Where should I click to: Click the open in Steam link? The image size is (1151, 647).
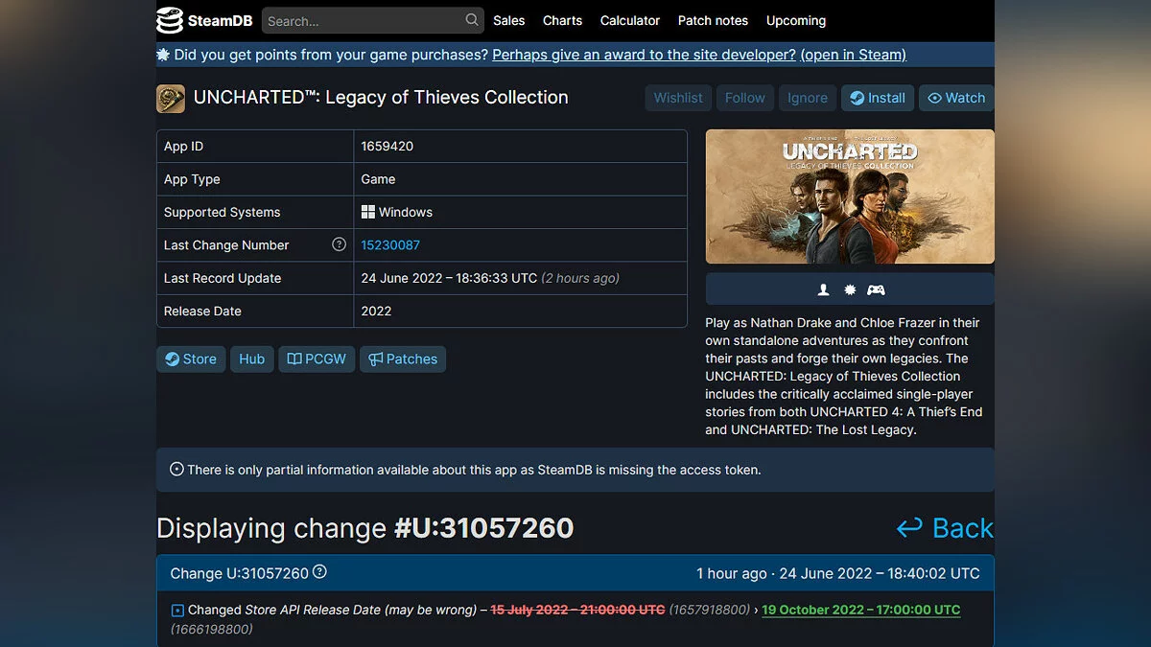tap(853, 55)
